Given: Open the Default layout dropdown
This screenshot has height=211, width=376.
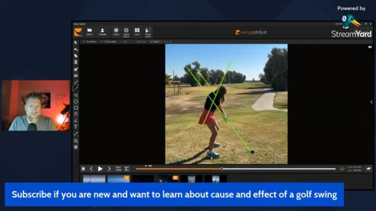Looking at the screenshot, I should click(155, 42).
